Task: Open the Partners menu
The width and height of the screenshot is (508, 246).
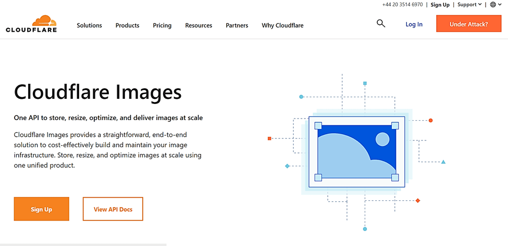Action: tap(237, 25)
